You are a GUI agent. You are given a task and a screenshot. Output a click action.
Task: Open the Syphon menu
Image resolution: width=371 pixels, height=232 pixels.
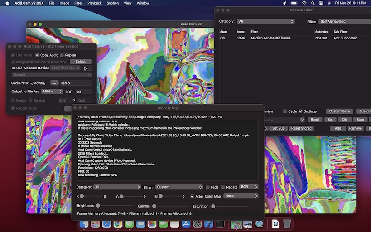113,3
